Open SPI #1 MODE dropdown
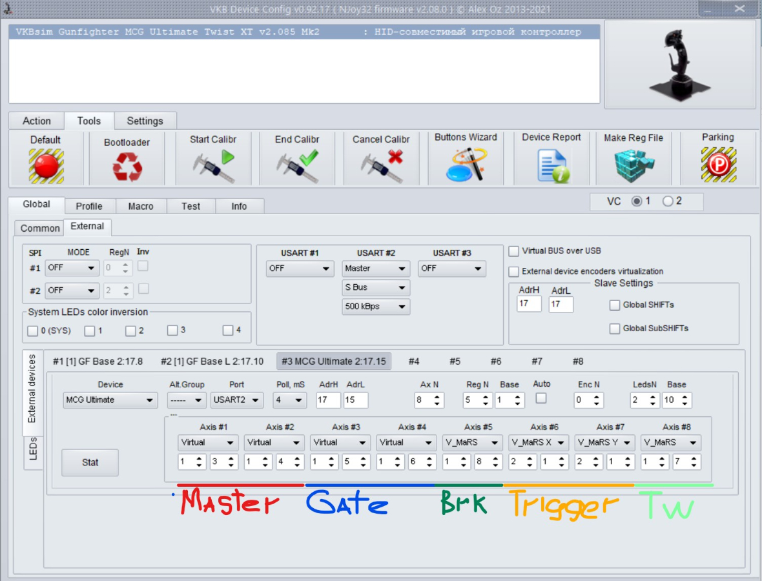This screenshot has height=581, width=762. click(x=72, y=268)
